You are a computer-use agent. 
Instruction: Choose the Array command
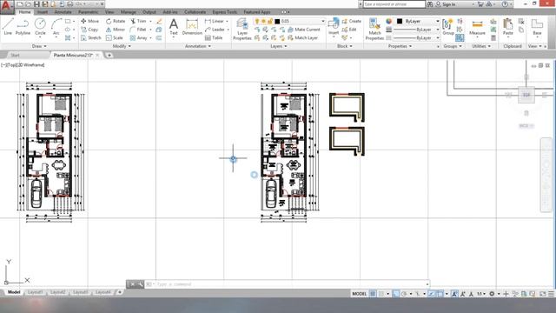click(139, 37)
